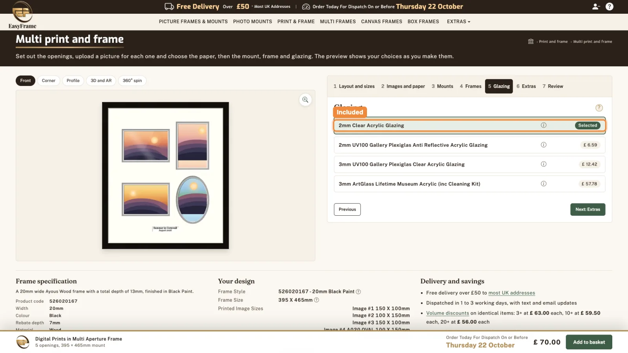This screenshot has width=628, height=353.
Task: Select 2mm UV100 Anti Reflective Acrylic Glazing
Action: tap(469, 145)
